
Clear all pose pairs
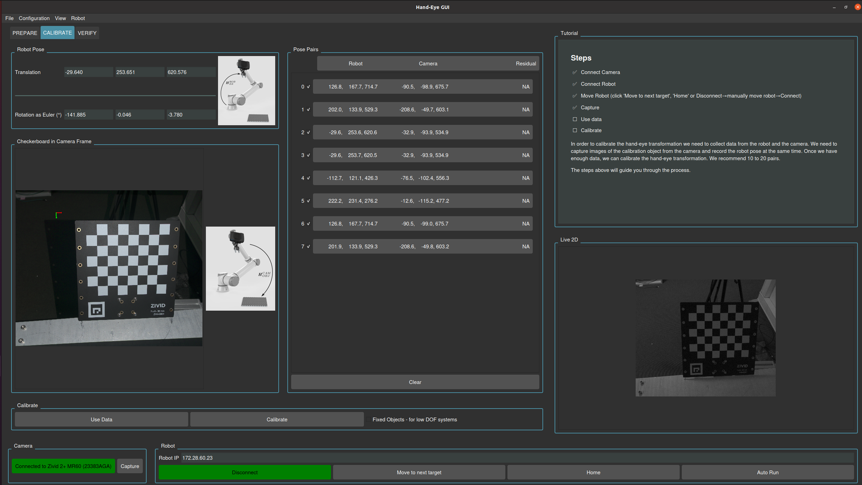click(x=415, y=382)
